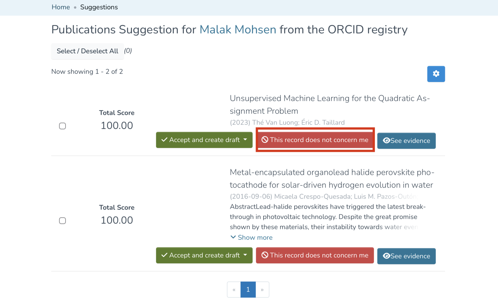Image resolution: width=498 pixels, height=301 pixels.
Task: Expand second Accept and create draft dropdown arrow
Action: pyautogui.click(x=245, y=255)
